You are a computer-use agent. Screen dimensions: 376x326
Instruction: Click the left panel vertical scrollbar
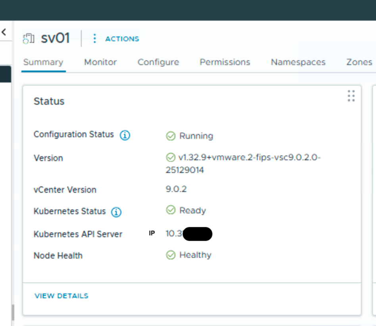coord(13,312)
